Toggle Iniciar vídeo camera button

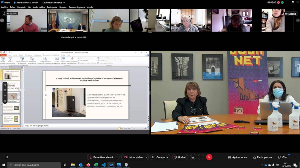pos(133,157)
